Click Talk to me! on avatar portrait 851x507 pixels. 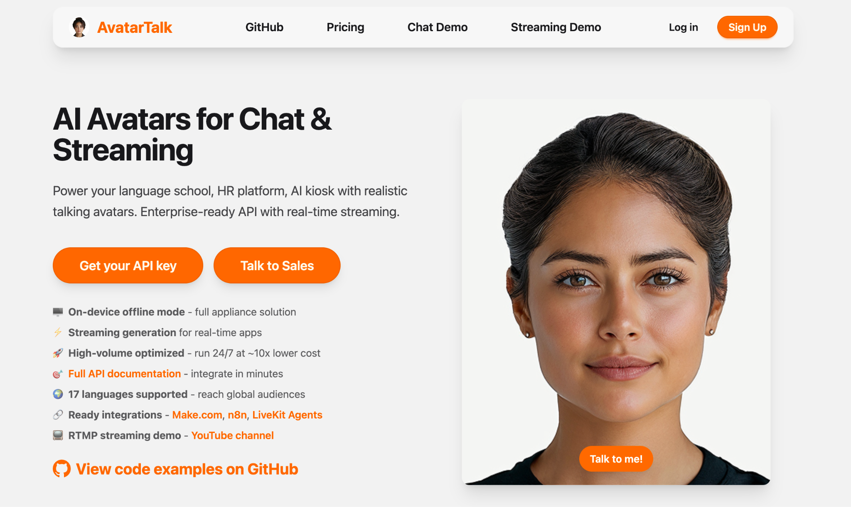(616, 459)
